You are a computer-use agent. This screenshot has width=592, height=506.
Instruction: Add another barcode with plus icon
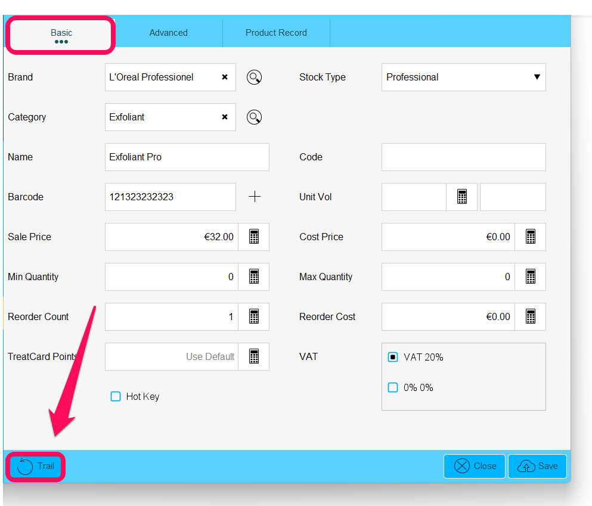tap(255, 197)
